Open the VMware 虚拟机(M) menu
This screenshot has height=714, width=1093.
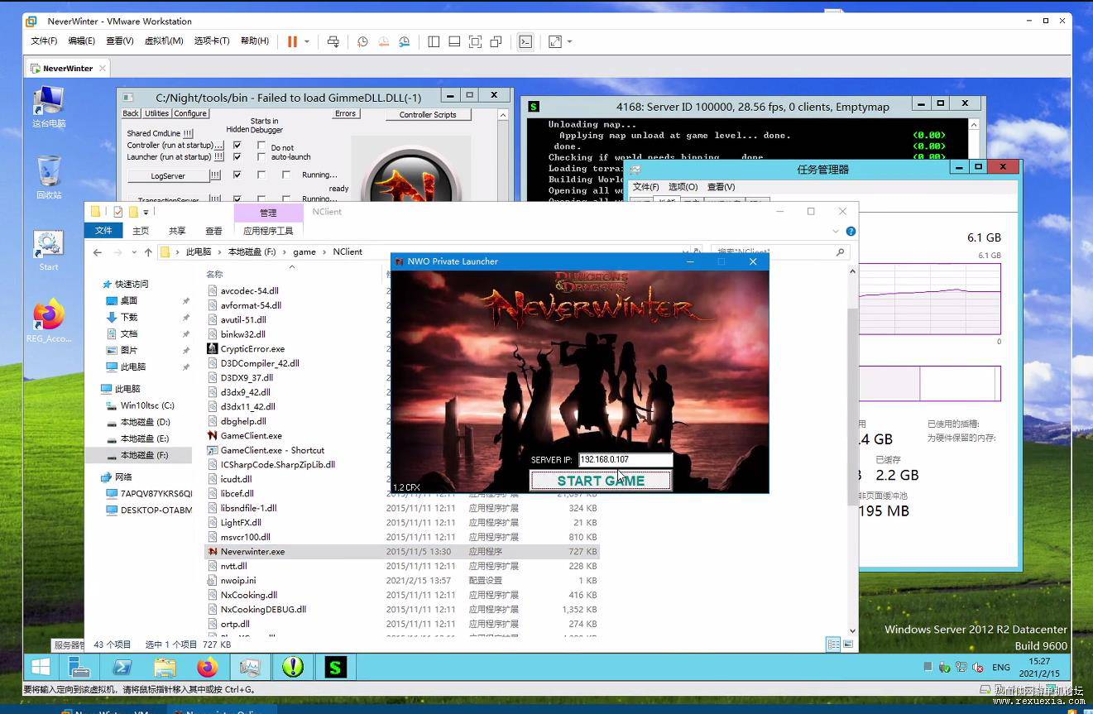164,41
